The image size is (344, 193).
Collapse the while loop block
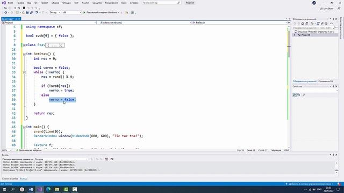(24, 72)
